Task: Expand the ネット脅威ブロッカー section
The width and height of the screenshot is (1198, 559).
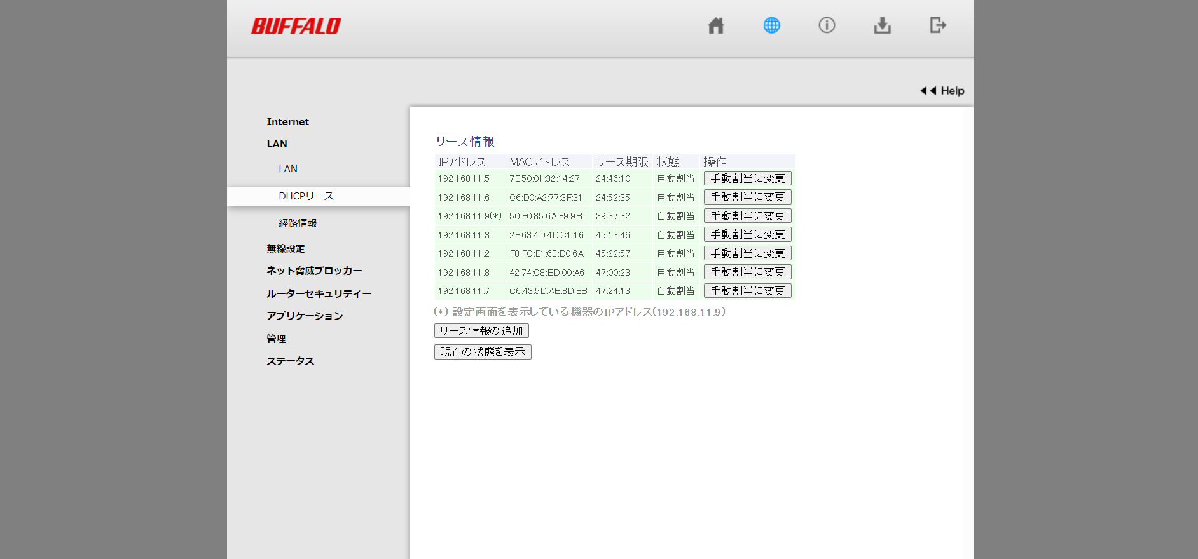Action: (314, 271)
